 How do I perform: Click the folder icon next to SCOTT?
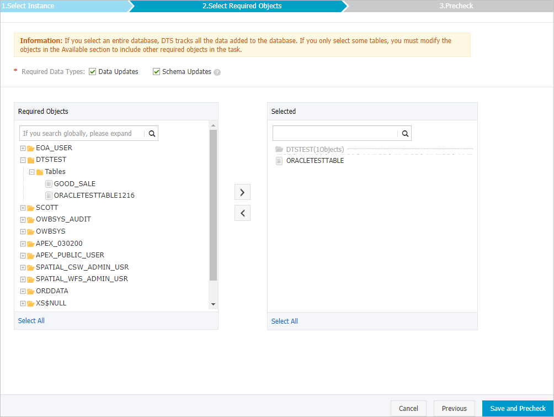coord(30,207)
